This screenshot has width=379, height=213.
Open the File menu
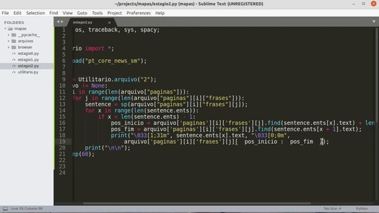tap(5, 13)
